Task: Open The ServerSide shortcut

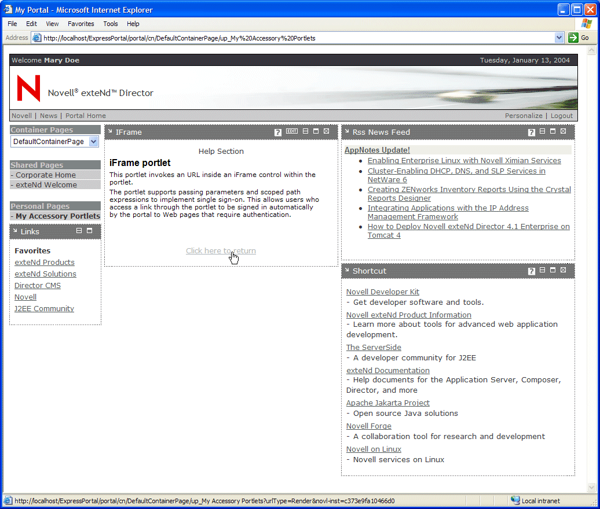Action: tap(374, 348)
